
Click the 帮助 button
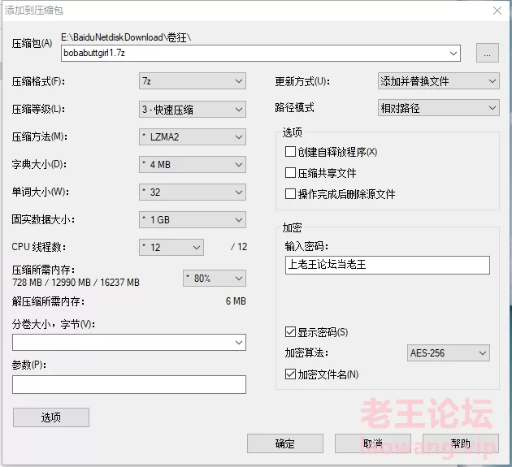(461, 443)
